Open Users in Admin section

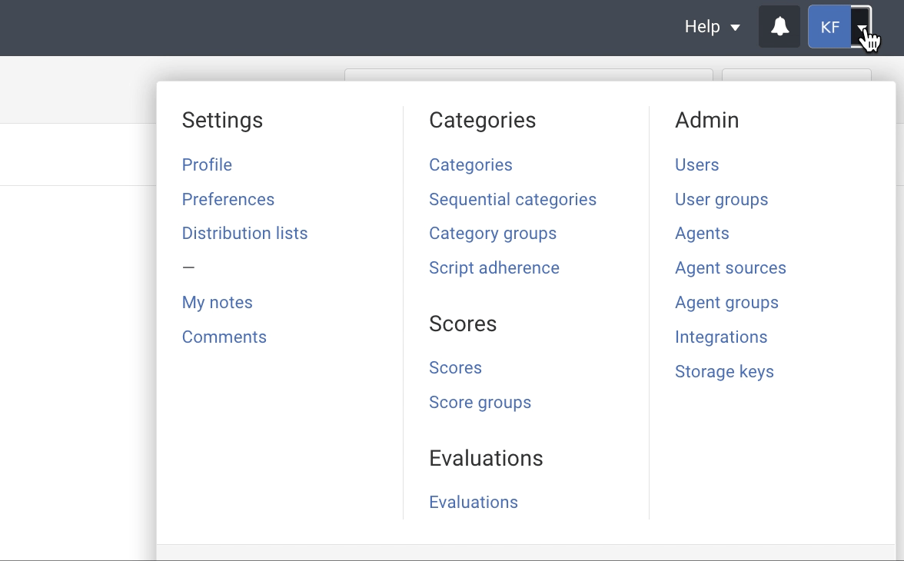[696, 164]
